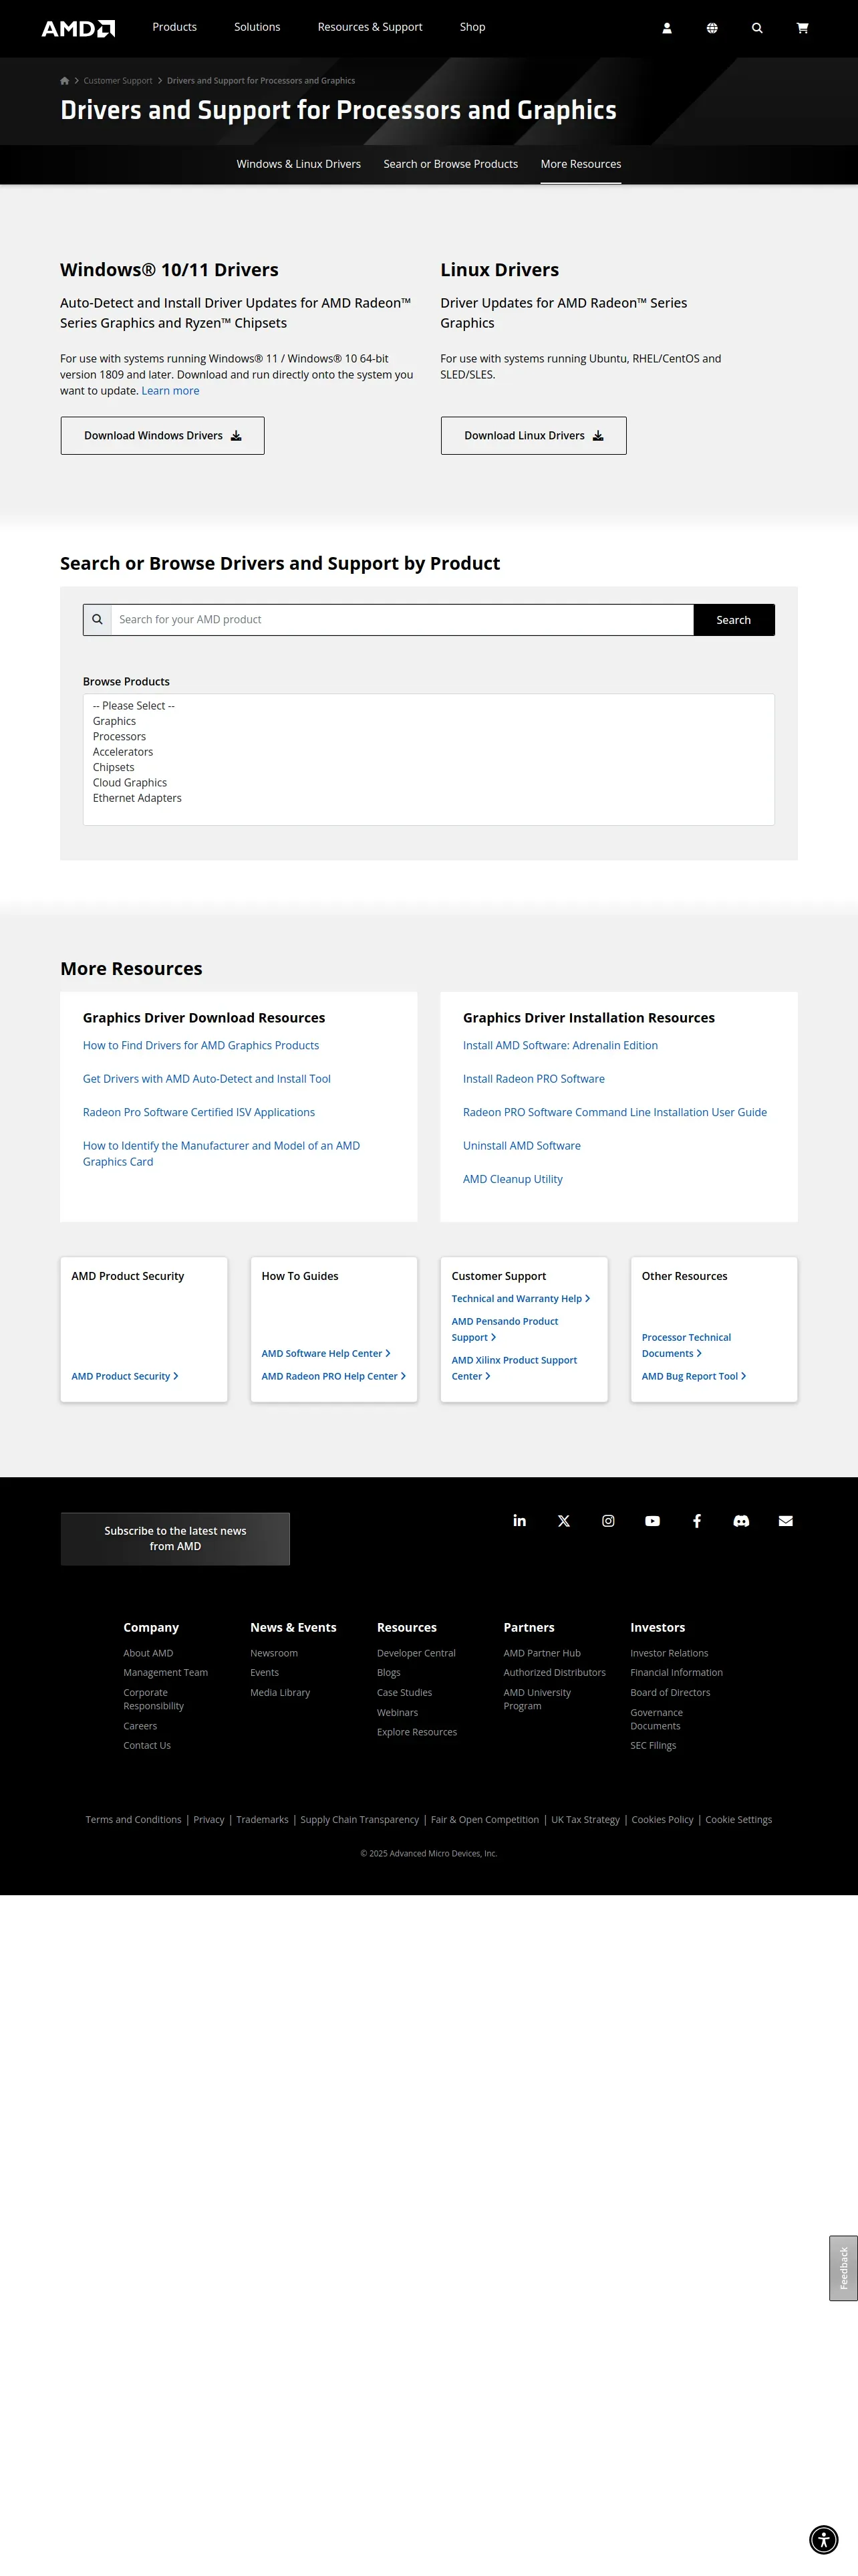Open AMD Cleanup Utility link
858x2576 pixels.
point(513,1179)
